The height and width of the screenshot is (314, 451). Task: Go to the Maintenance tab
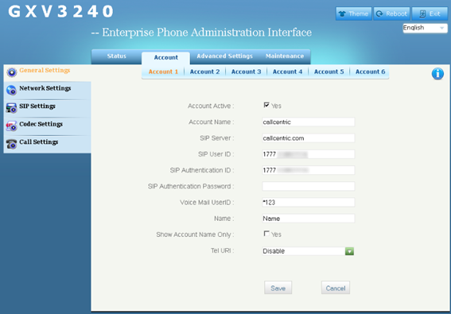285,56
